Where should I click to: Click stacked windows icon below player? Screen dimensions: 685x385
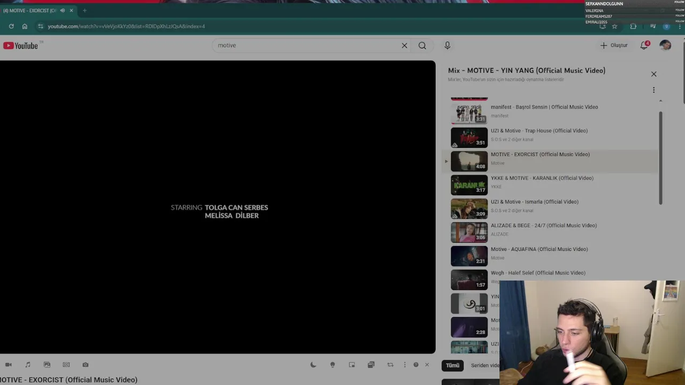pos(371,365)
